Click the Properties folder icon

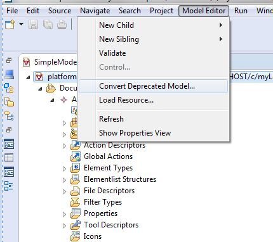[76, 213]
